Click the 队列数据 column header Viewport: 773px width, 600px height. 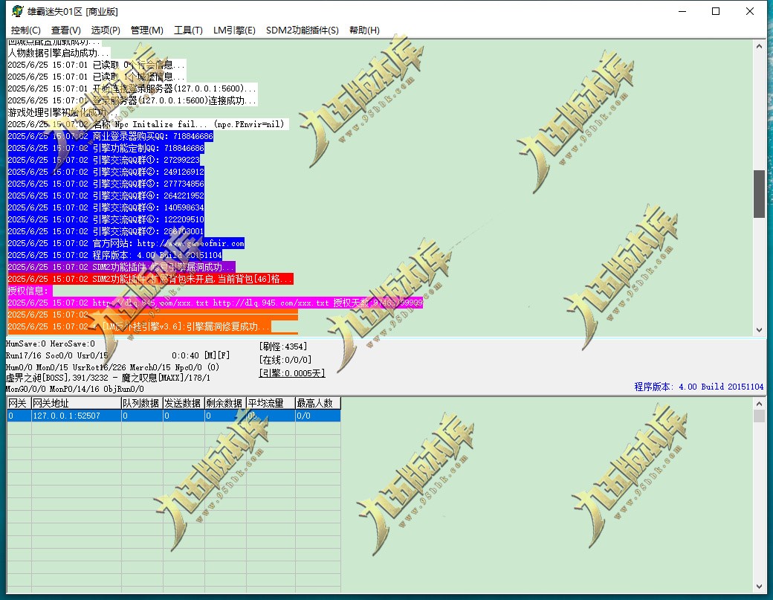click(142, 403)
